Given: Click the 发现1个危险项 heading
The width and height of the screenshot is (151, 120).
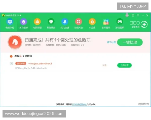Looking at the screenshot, I should [23, 56].
